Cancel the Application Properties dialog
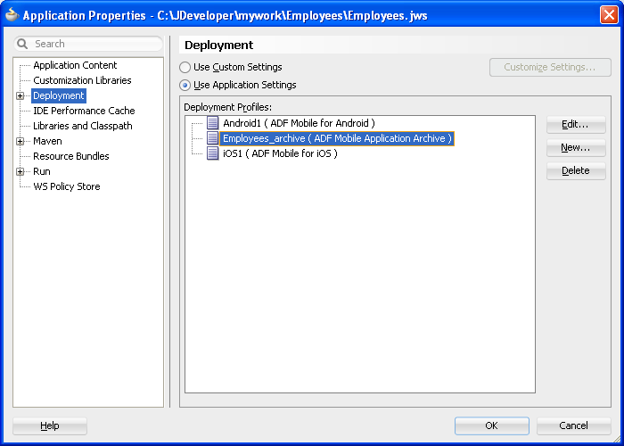The height and width of the screenshot is (446, 624). coord(573,425)
